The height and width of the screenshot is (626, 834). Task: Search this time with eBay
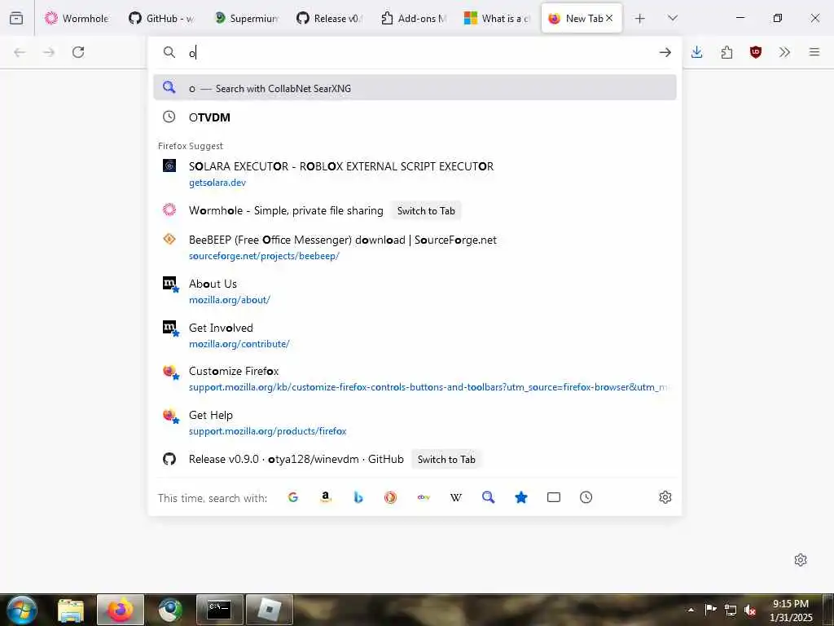(424, 497)
